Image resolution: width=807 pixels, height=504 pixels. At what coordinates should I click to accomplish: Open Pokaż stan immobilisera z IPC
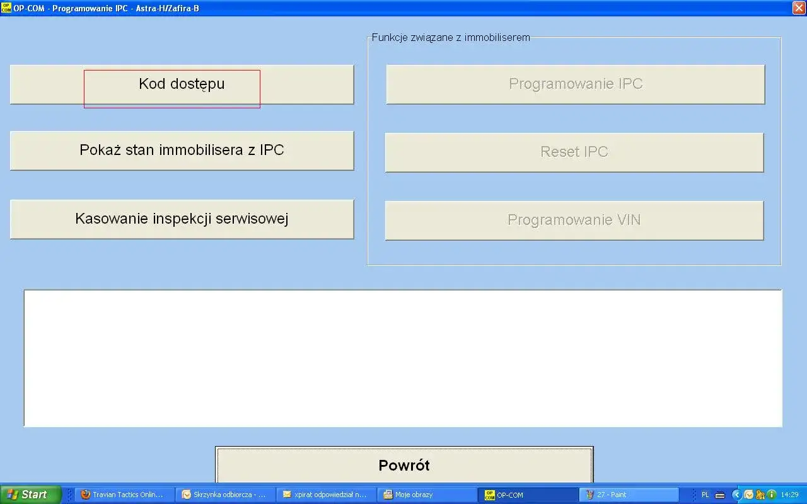pos(182,151)
